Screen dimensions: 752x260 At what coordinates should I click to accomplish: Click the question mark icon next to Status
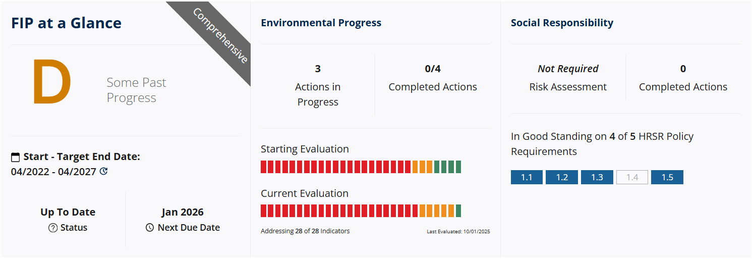[x=53, y=228]
